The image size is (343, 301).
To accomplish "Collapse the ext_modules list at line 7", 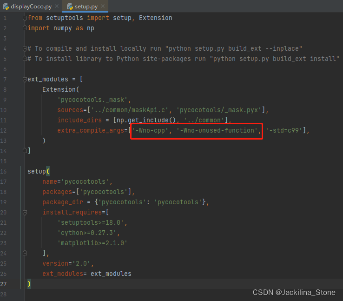I will (x=25, y=79).
